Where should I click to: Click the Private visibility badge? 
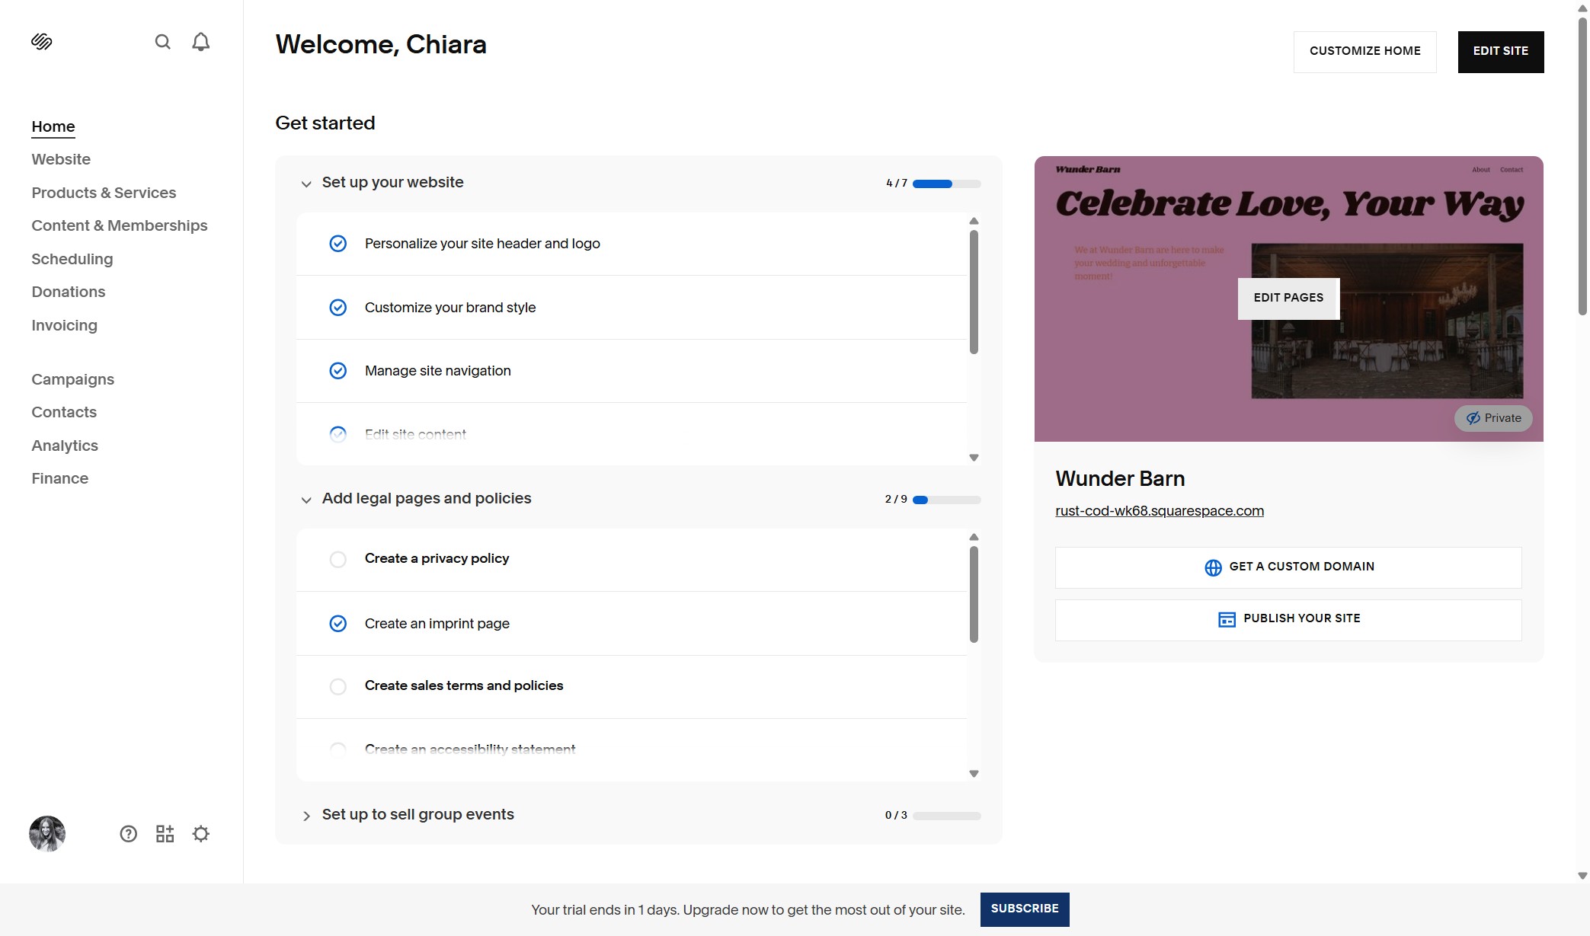[1493, 418]
